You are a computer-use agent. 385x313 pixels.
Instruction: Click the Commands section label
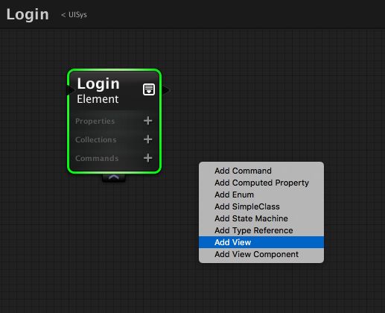point(97,158)
